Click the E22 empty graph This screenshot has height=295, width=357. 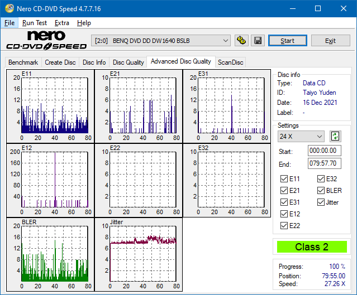(139, 180)
